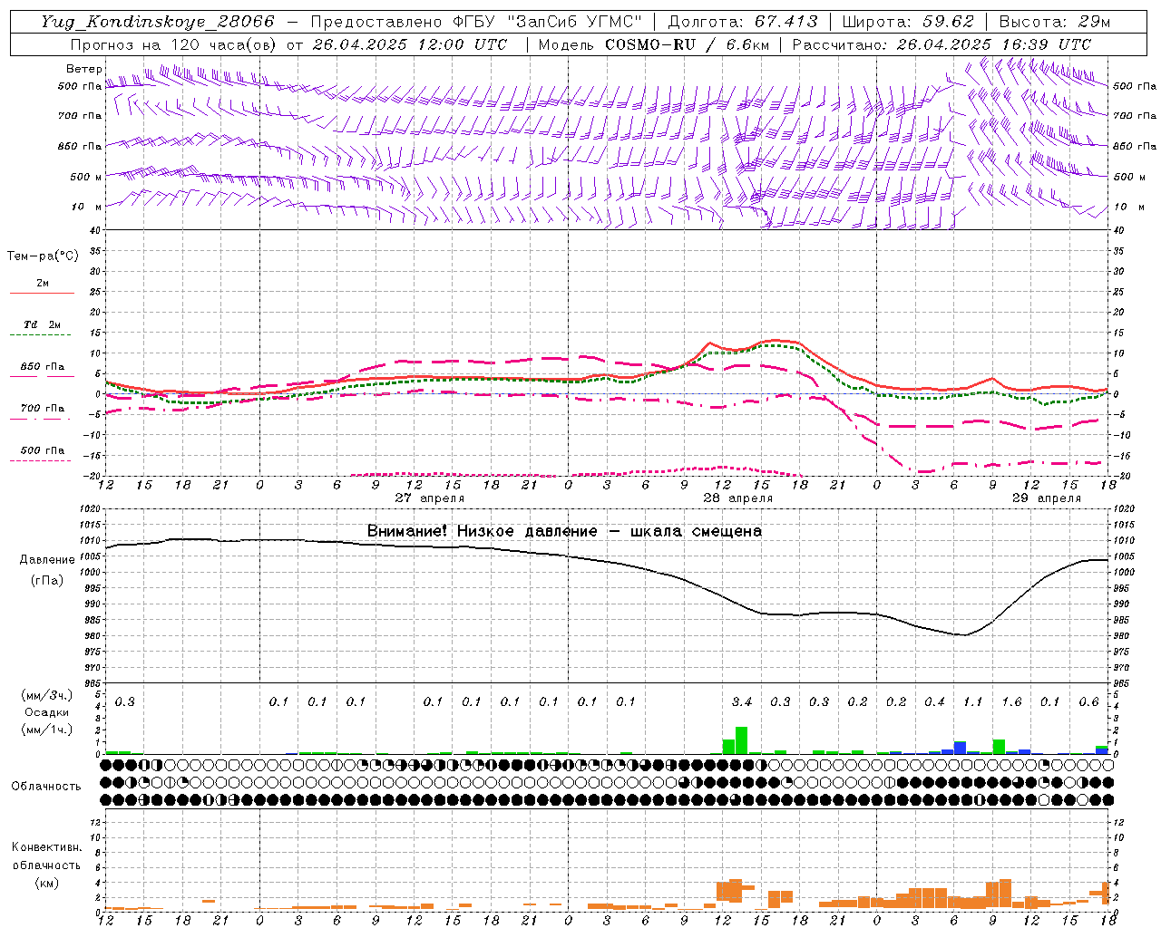Viewport: 1161px width, 928px height.
Task: Click the station title Yug_Kondinskoye_28066
Action: click(158, 22)
